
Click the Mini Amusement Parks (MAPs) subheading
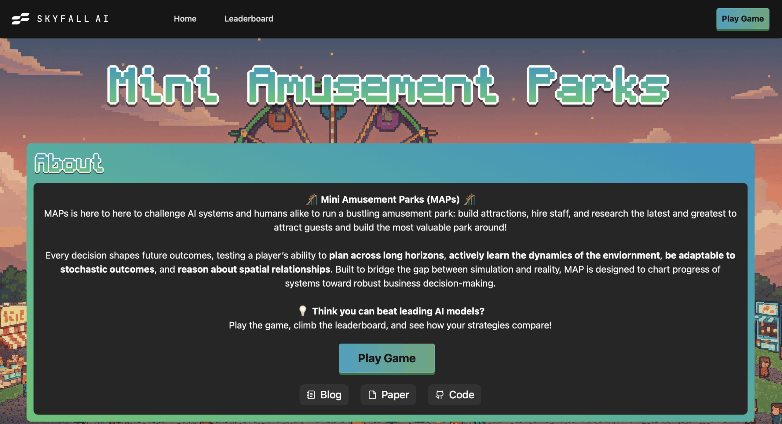(x=390, y=199)
